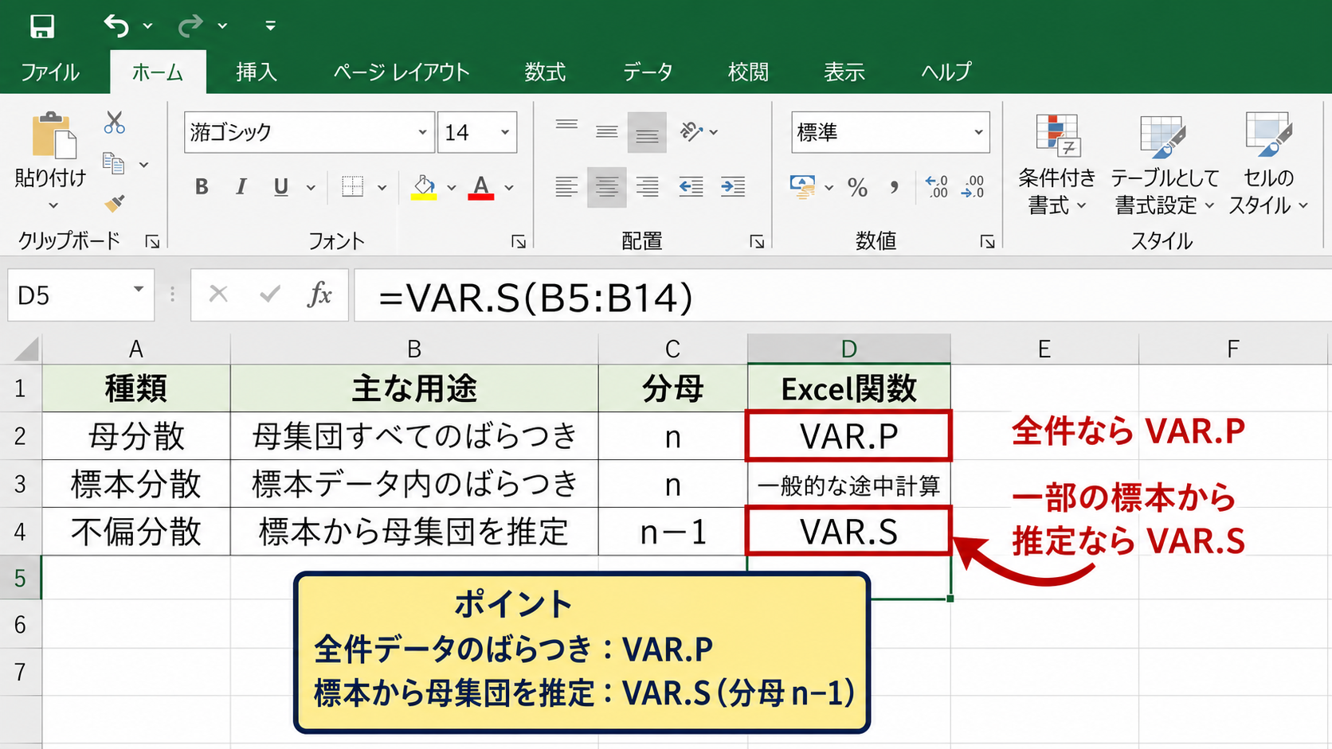Viewport: 1332px width, 749px height.
Task: Click the accounting currency format icon
Action: 802,187
